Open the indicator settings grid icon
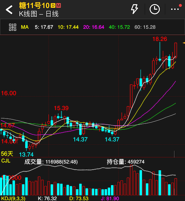 (13, 27)
